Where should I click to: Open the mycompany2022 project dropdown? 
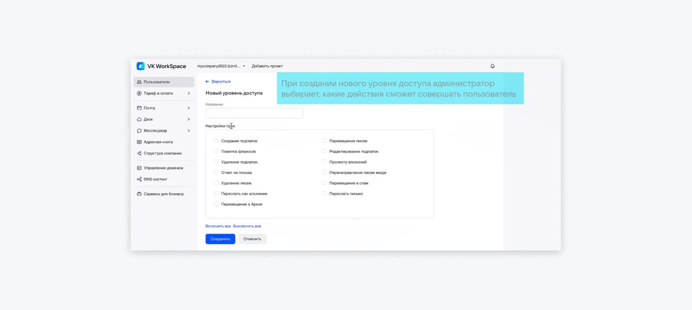coord(221,66)
